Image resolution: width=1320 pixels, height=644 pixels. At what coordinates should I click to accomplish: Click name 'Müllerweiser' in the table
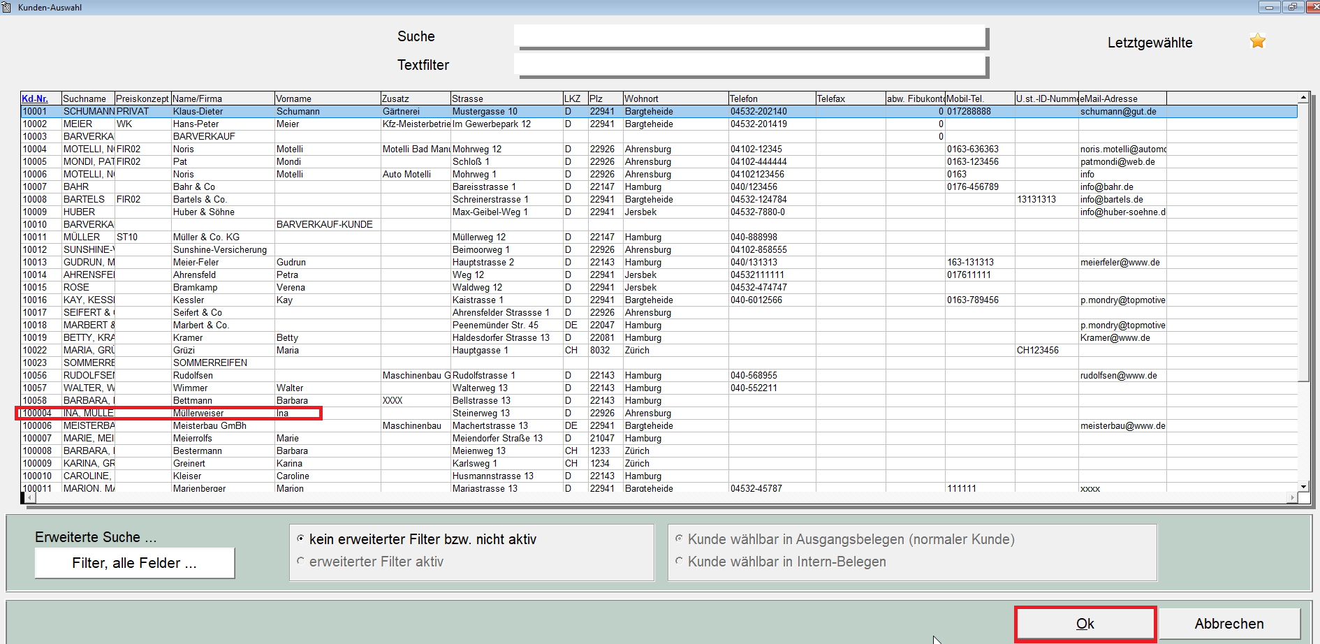coord(198,413)
